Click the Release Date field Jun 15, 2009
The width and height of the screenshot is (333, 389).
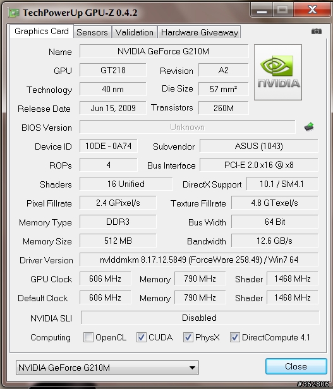pos(113,108)
